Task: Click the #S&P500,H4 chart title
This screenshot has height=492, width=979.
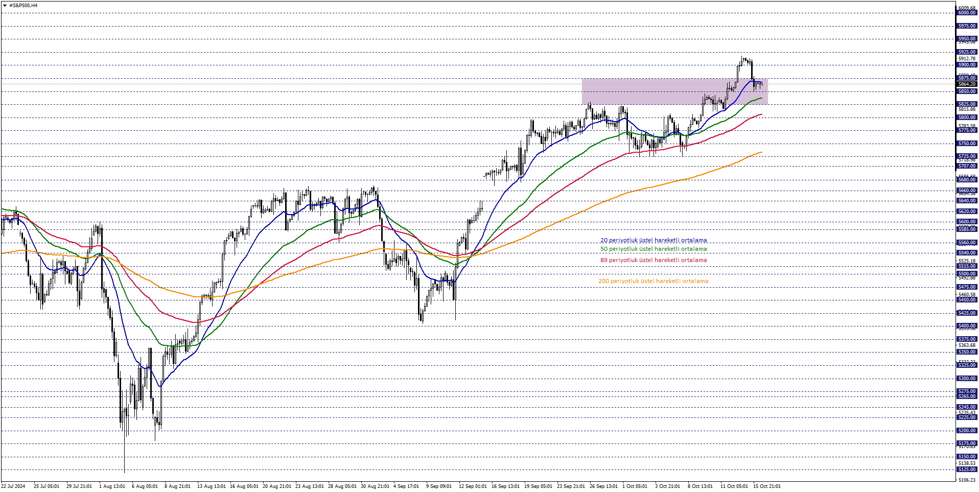Action: point(23,6)
